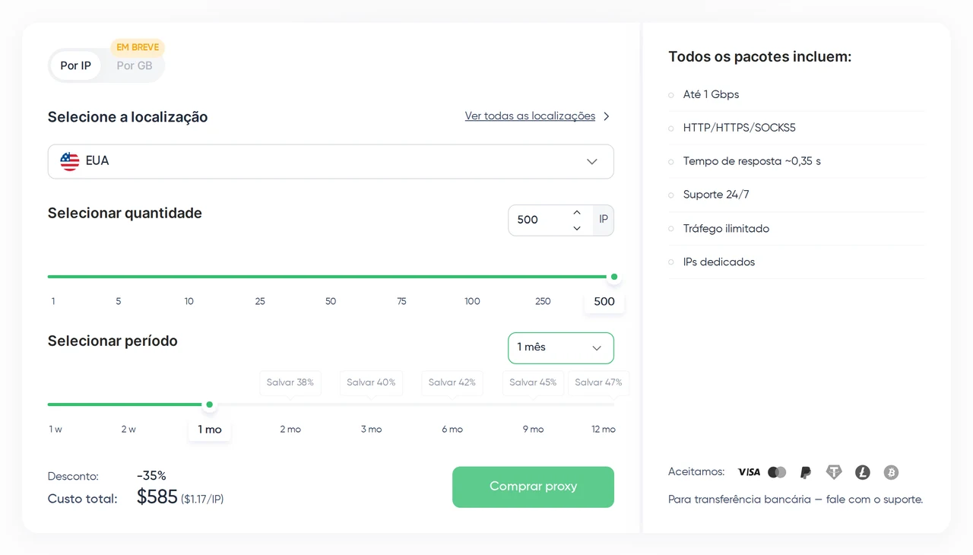Choose the 2 w period
973x555 pixels.
coord(128,430)
